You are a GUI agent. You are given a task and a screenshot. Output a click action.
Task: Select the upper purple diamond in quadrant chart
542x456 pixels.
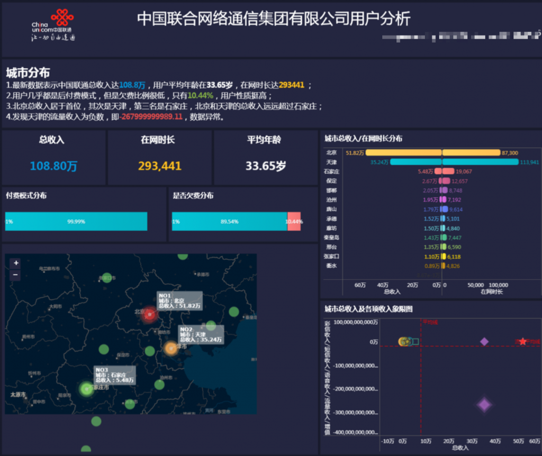point(484,342)
